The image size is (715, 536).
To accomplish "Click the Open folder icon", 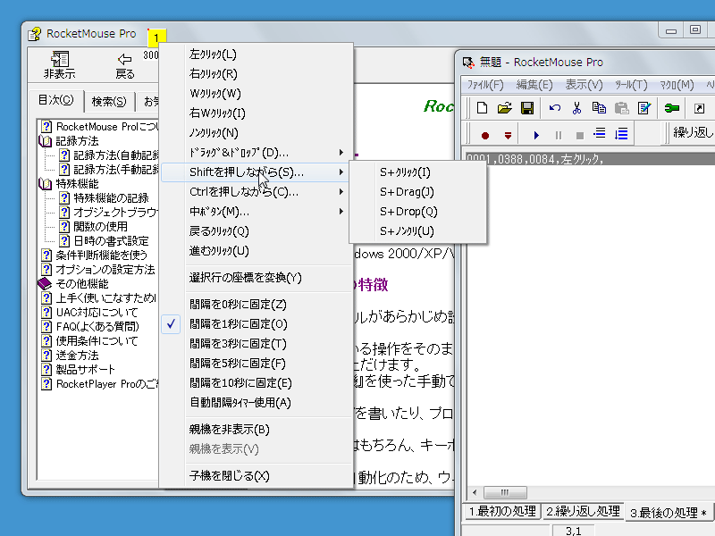I will (504, 108).
